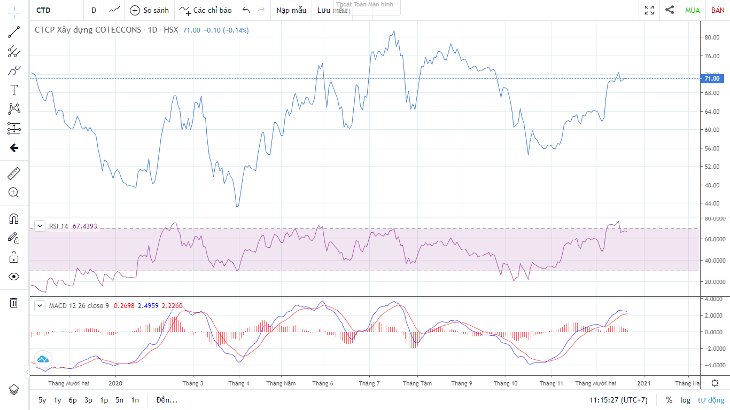Screen dimensions: 730x410
Task: Open Các chỉ báo indicators menu
Action: [x=206, y=10]
